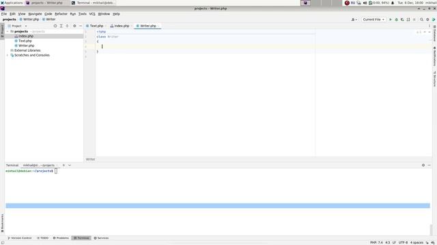
Task: Select Writer.php in project tree
Action: tap(26, 46)
